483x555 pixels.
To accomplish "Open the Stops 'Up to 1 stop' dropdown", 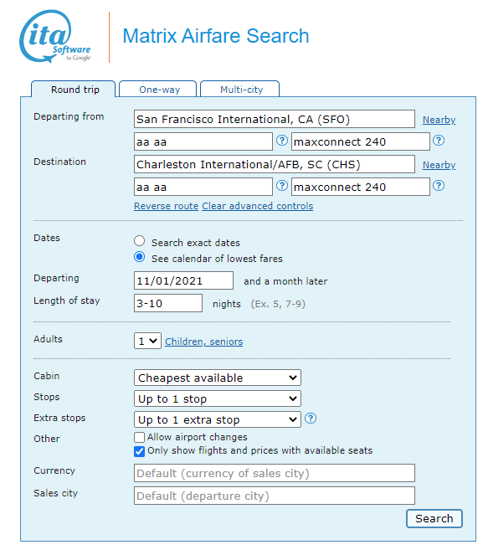I will point(218,398).
